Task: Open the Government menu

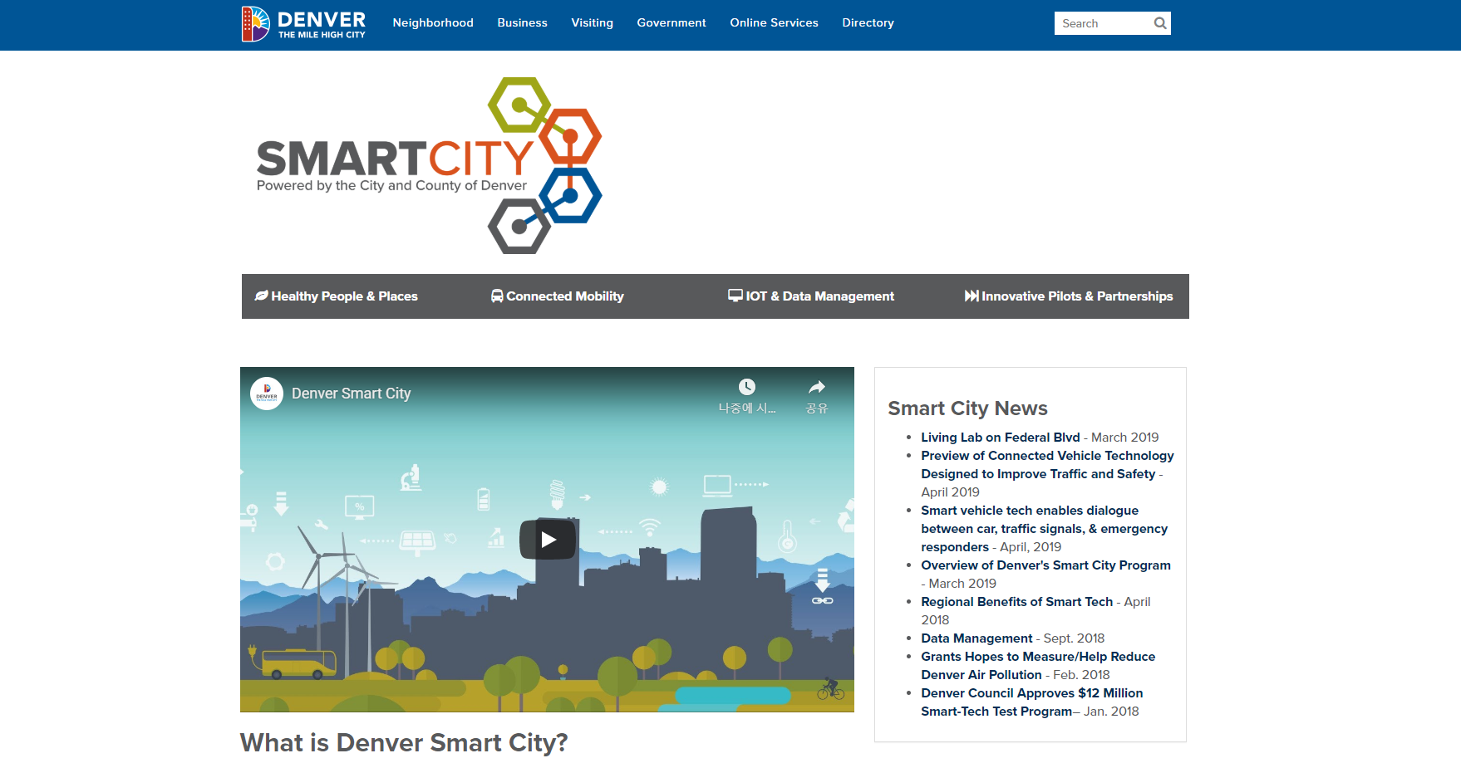Action: pos(671,23)
